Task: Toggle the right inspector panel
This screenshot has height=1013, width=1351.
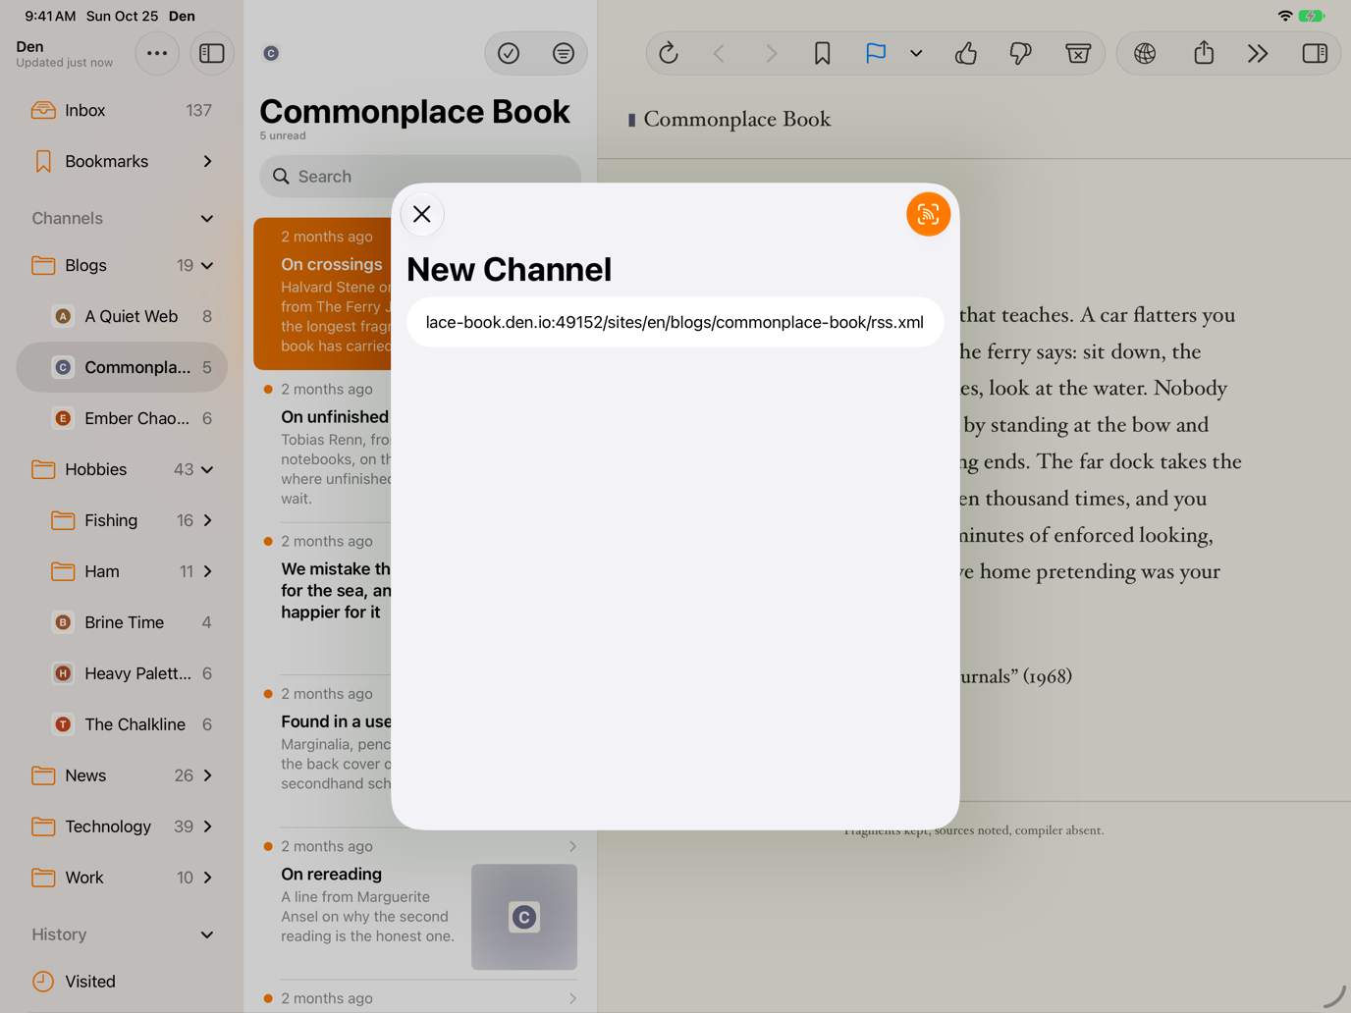Action: tap(1315, 53)
